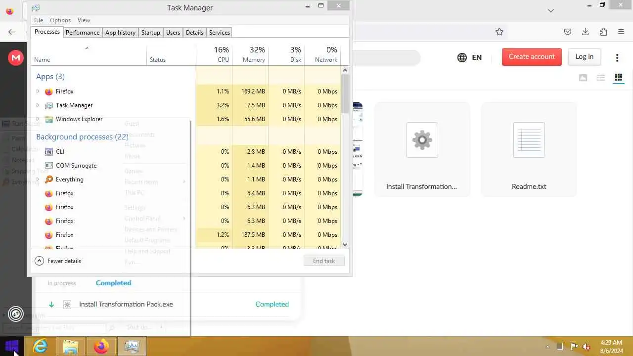Sort processes by CPU column
Image resolution: width=633 pixels, height=356 pixels.
214,54
